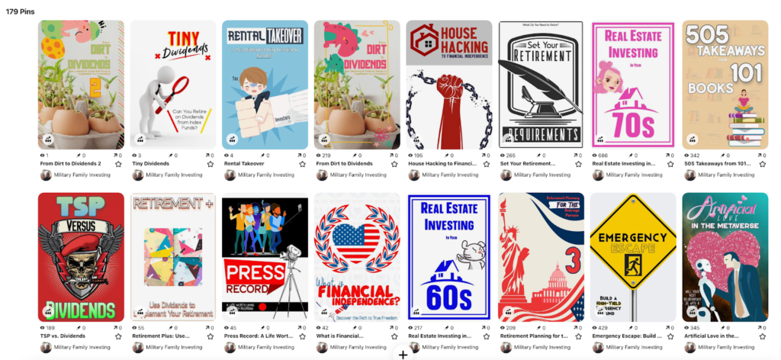Open the stats icon on the Rental Takeover pin
The width and height of the screenshot is (781, 360).
tap(232, 140)
